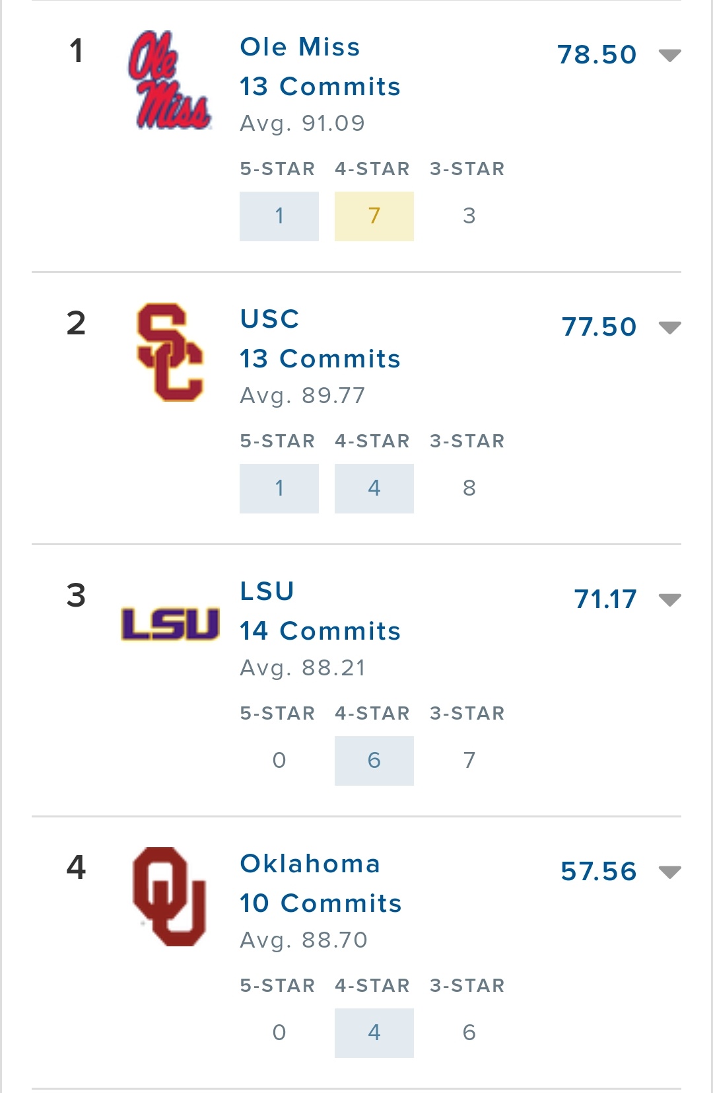Screen dimensions: 713x1093
Task: Open the Oklahoma team name link
Action: [310, 864]
